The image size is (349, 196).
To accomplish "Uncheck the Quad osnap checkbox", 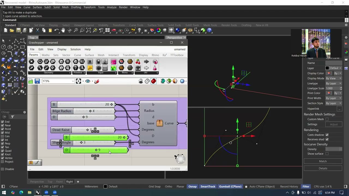I will click(2, 151).
